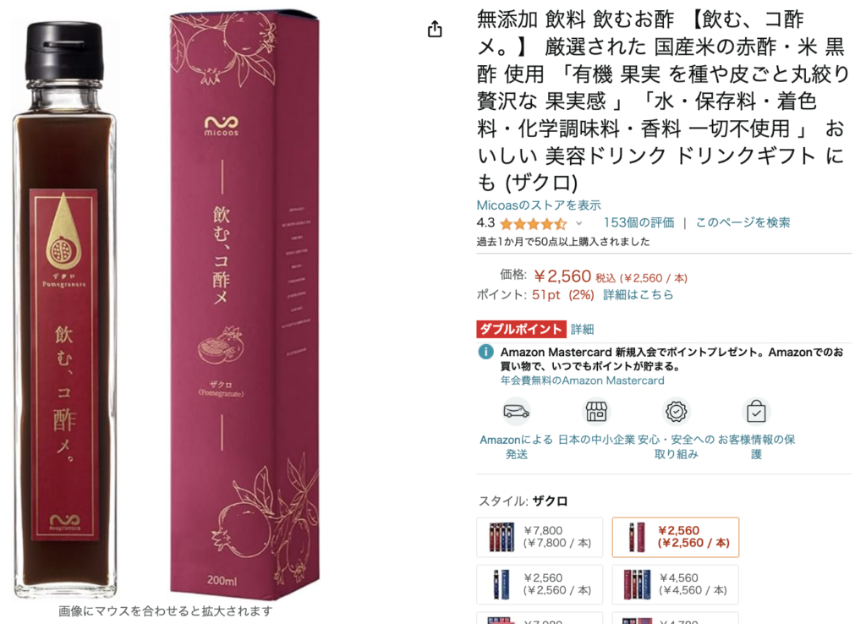Select the highlighted ¥2,560 ザクロ style option
Image resolution: width=866 pixels, height=624 pixels.
(x=676, y=537)
